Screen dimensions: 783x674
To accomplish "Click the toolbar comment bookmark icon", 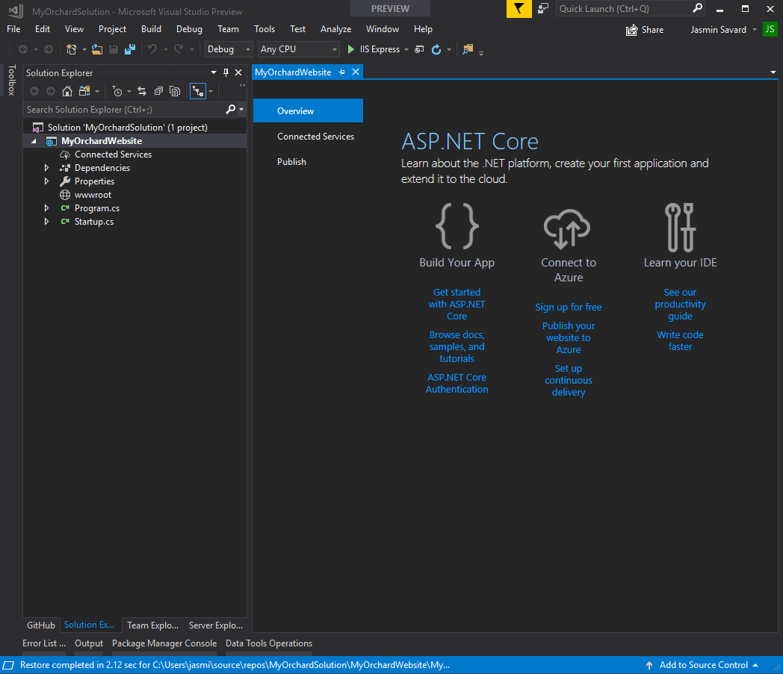I will coord(468,49).
